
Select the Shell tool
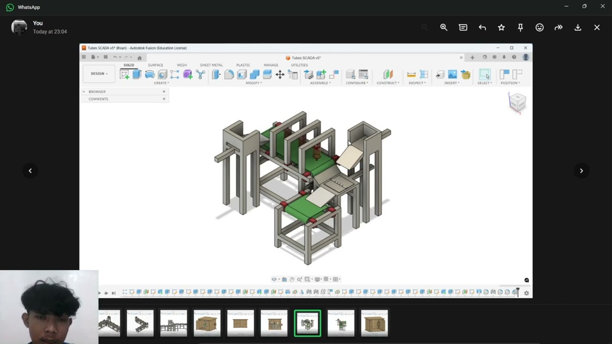[242, 74]
